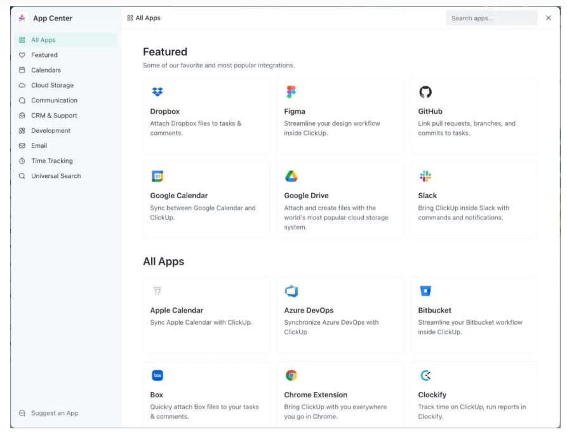Open the Slack app title
The width and height of the screenshot is (567, 434).
pyautogui.click(x=427, y=196)
